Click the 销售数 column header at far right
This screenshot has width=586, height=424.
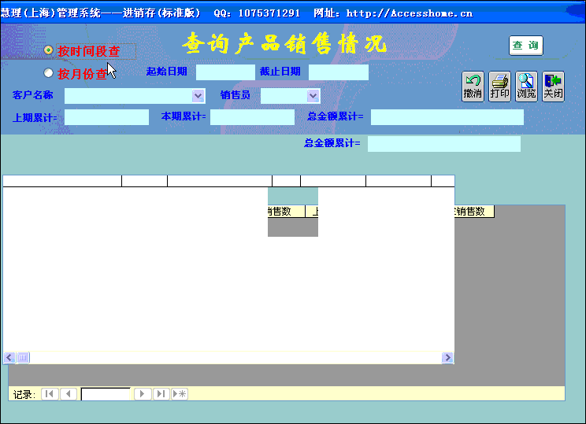[474, 212]
